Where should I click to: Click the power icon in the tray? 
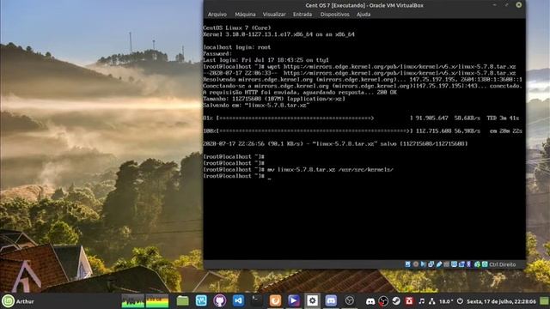pyautogui.click(x=460, y=301)
